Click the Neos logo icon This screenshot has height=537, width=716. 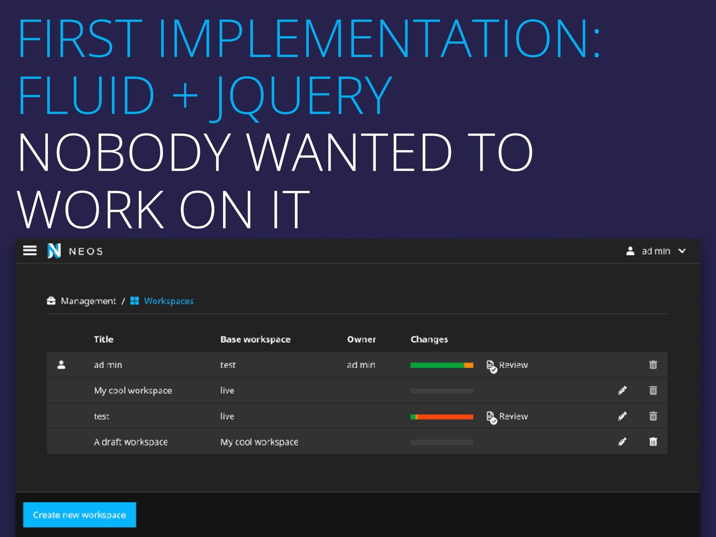[54, 251]
